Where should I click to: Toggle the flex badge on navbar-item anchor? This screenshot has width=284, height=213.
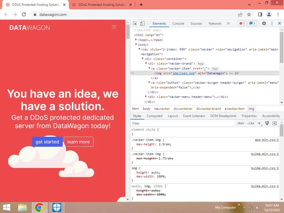point(215,69)
